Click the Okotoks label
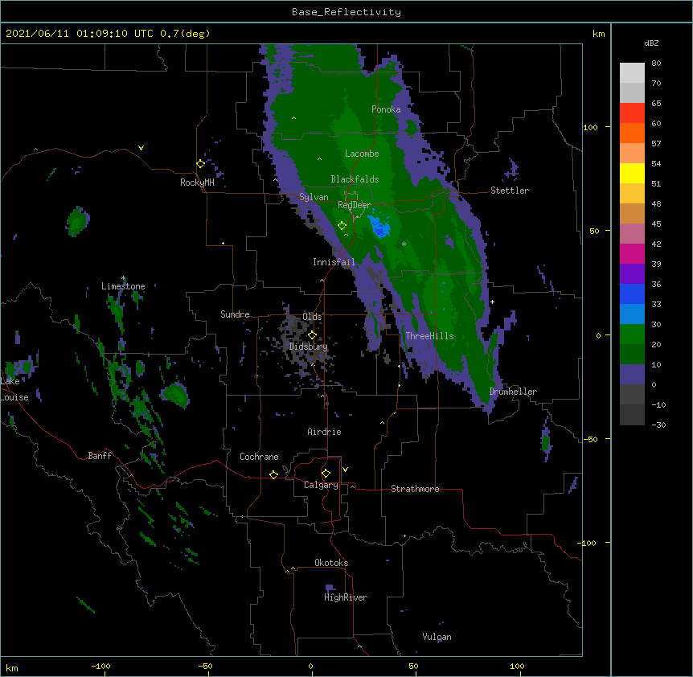693x677 pixels. [331, 563]
